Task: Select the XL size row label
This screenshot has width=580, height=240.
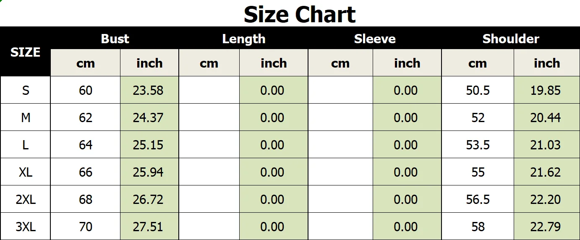Action: pyautogui.click(x=26, y=172)
